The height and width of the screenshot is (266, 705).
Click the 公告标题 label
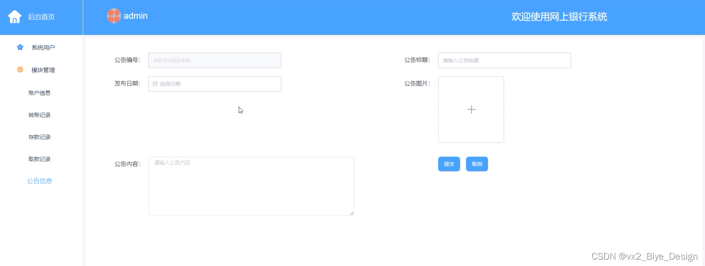click(x=417, y=60)
